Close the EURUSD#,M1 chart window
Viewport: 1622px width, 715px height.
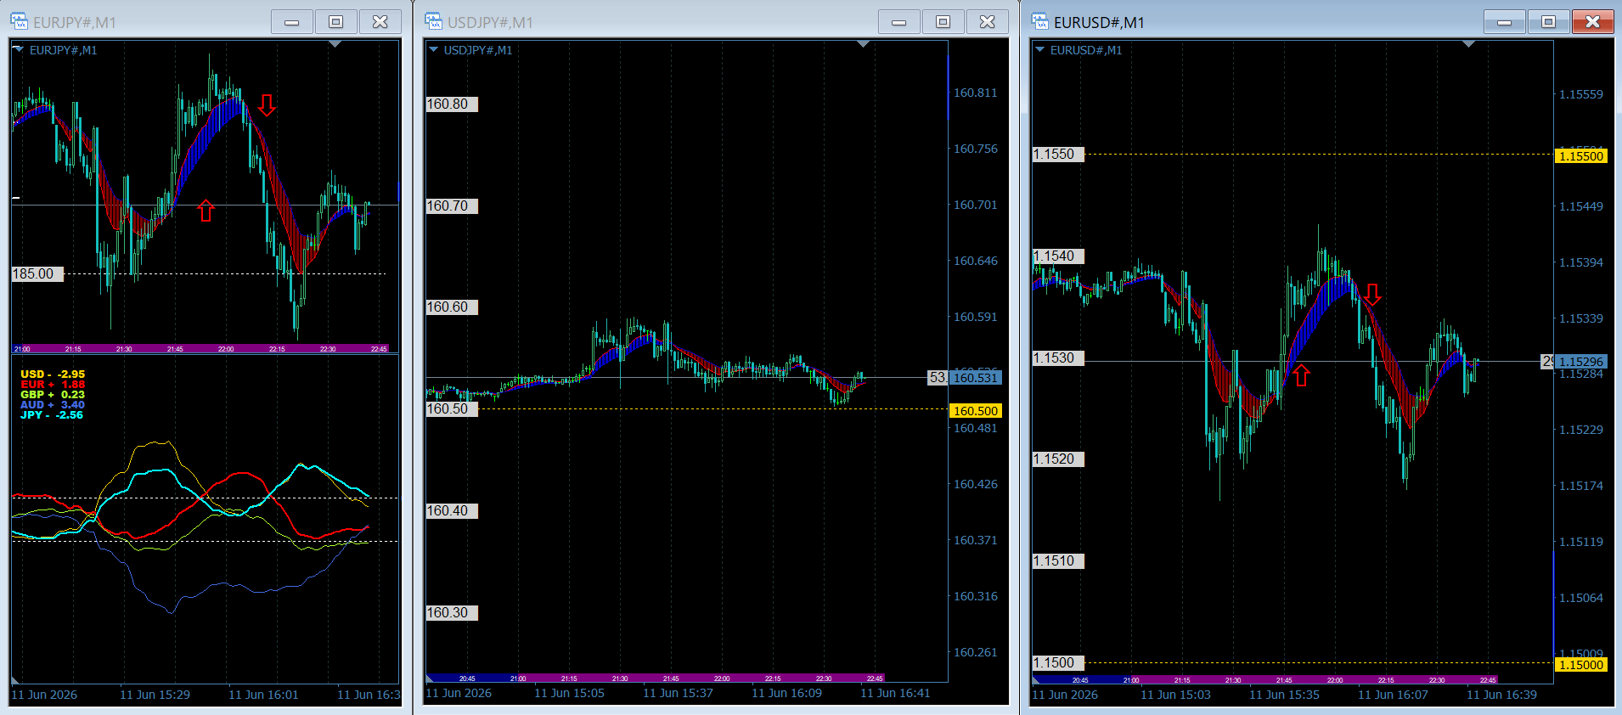(x=1593, y=22)
